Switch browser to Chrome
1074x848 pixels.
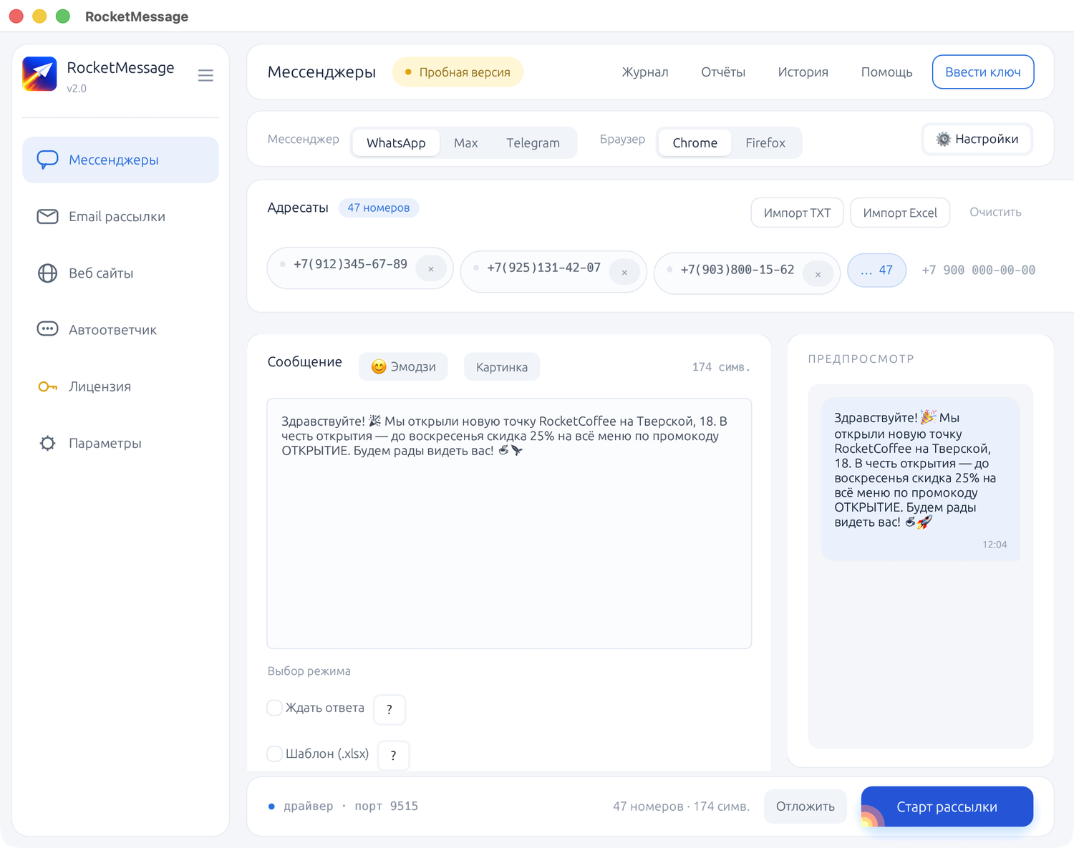click(x=695, y=142)
